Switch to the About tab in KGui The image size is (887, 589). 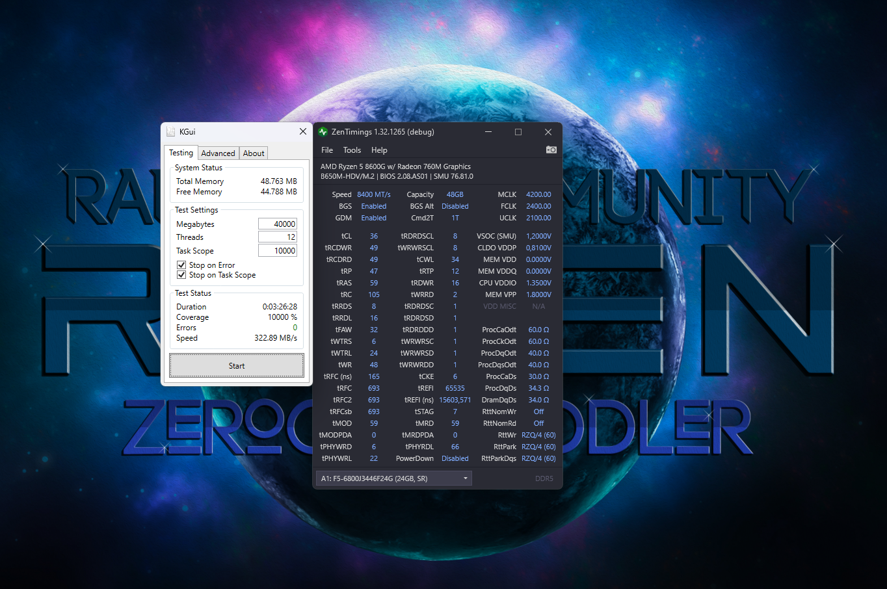pyautogui.click(x=254, y=153)
